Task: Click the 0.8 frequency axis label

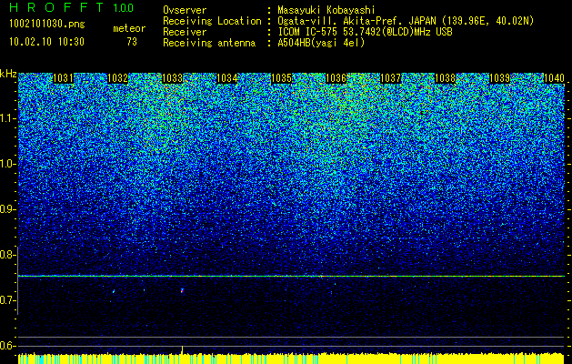Action: [7, 255]
